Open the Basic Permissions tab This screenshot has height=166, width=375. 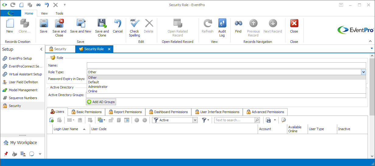click(x=87, y=112)
